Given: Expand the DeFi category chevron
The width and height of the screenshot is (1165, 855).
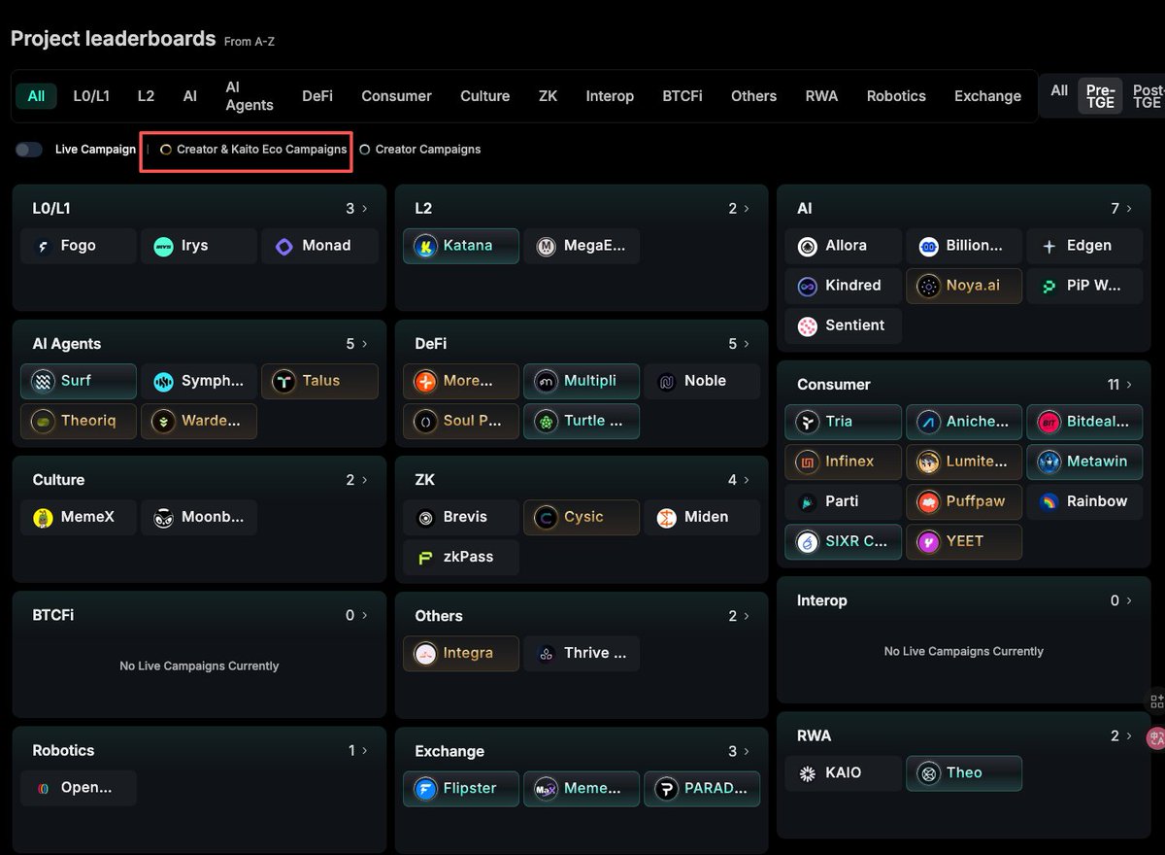Looking at the screenshot, I should [x=747, y=344].
